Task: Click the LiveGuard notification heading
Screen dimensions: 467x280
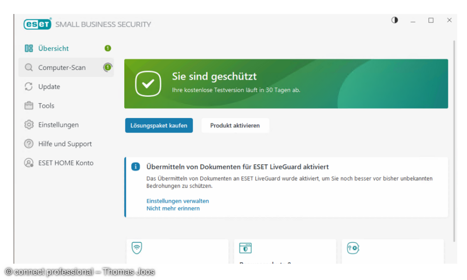Action: (x=238, y=167)
